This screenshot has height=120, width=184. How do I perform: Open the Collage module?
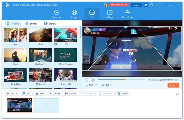[x=110, y=14]
